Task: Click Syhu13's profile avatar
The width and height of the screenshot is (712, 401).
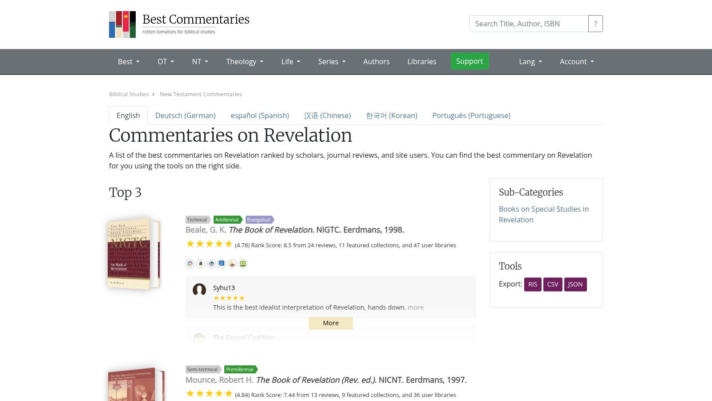Action: (x=199, y=290)
